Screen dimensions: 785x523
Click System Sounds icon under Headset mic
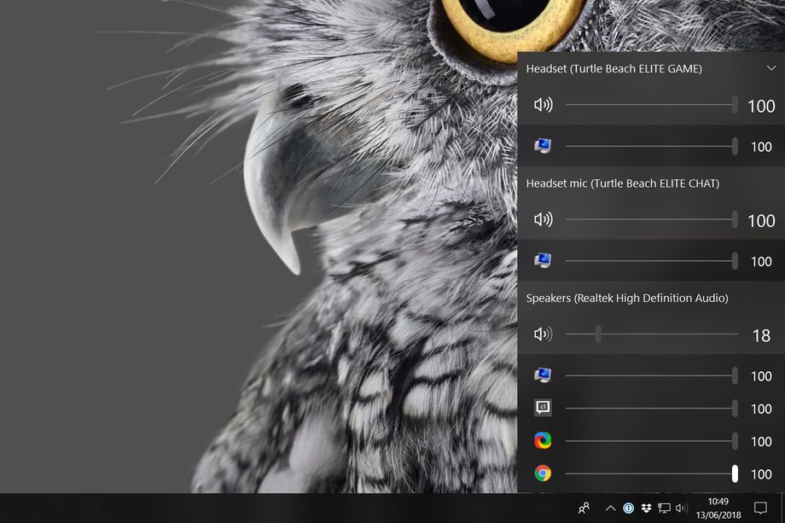[x=543, y=261]
